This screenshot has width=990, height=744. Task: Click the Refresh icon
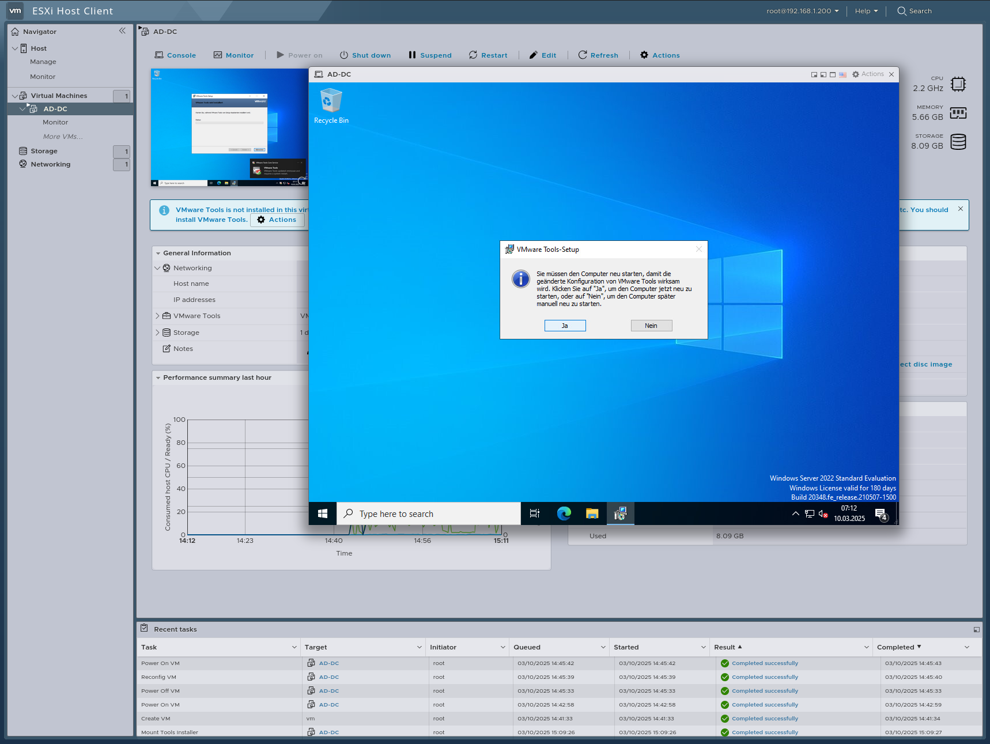[x=583, y=55]
